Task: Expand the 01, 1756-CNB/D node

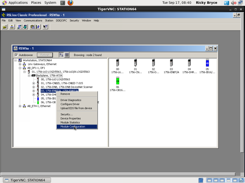Action: pos(33,83)
